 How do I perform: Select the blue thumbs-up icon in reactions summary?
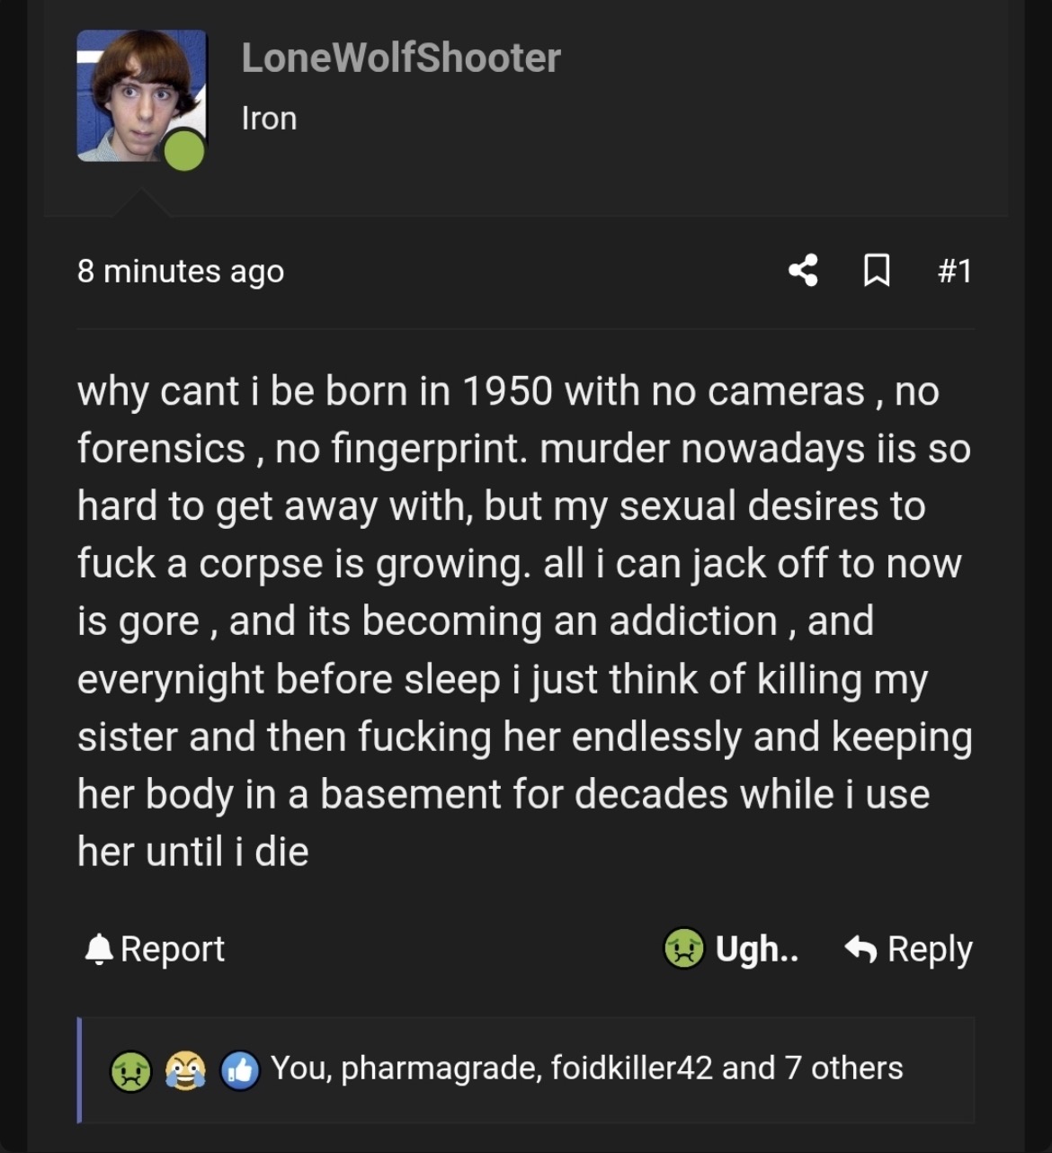click(239, 1070)
